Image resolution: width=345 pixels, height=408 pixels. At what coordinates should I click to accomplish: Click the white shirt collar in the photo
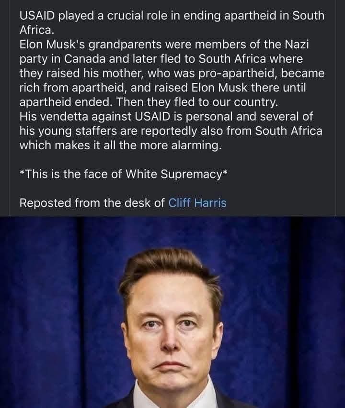point(172,397)
